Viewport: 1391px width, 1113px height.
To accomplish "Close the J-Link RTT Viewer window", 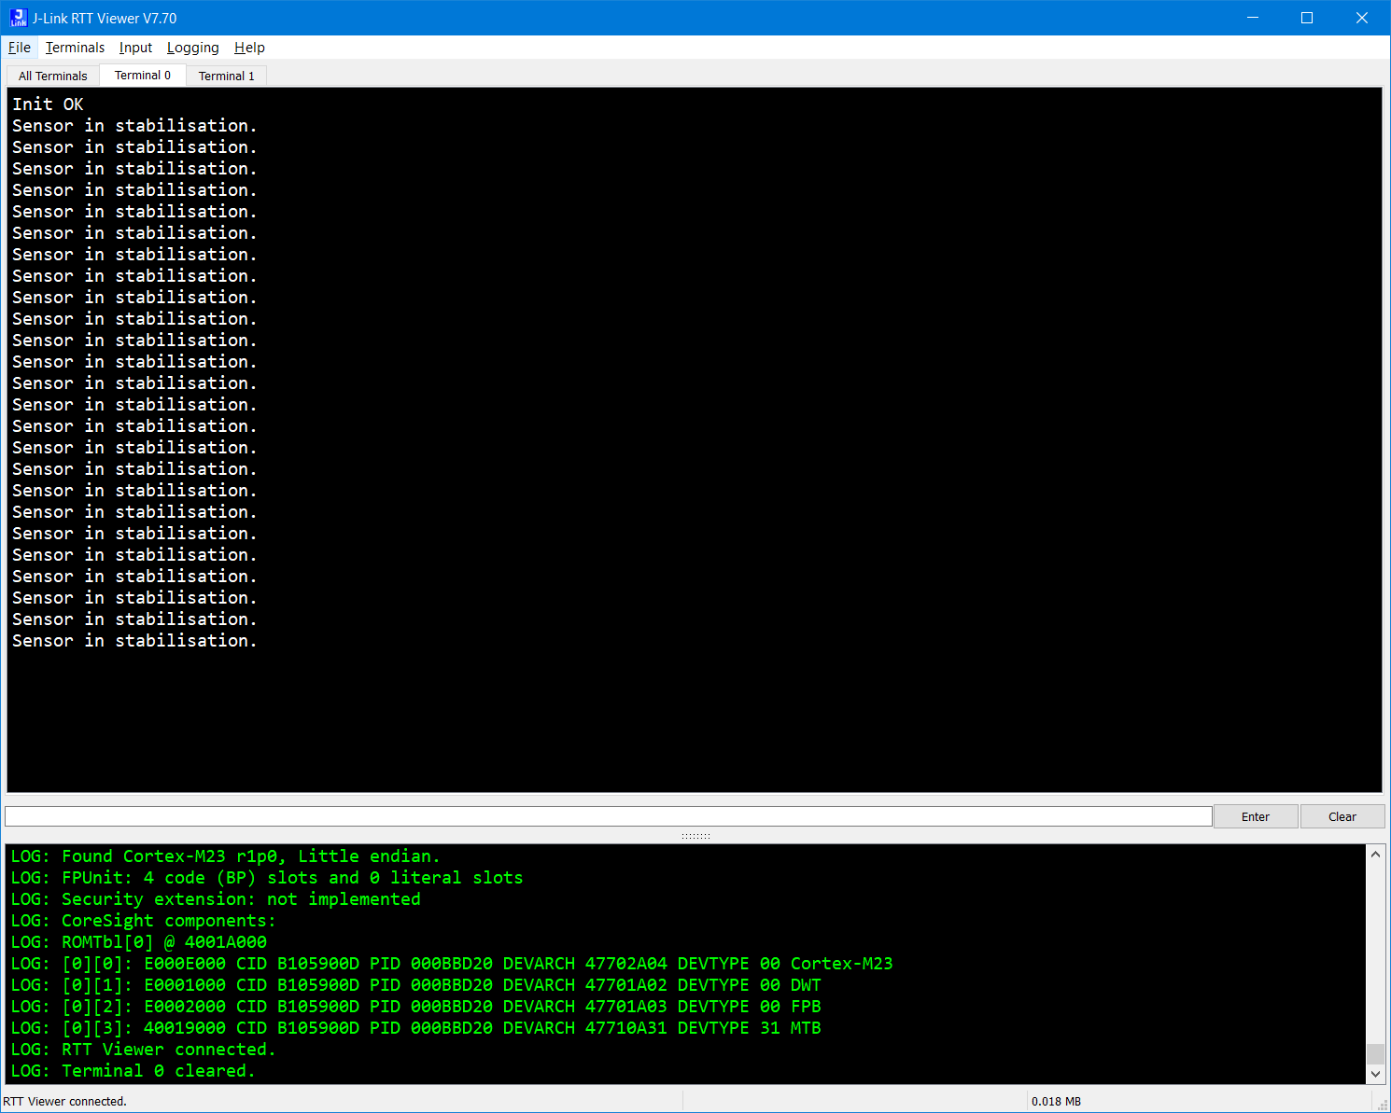I will tap(1362, 18).
